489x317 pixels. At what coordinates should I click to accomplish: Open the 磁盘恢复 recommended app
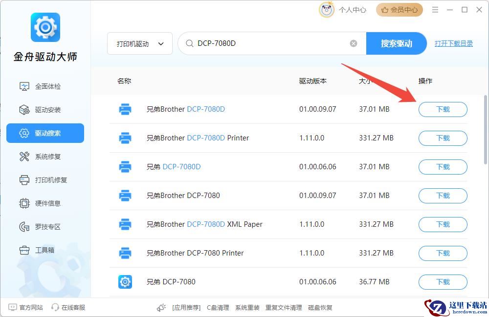[x=320, y=308]
